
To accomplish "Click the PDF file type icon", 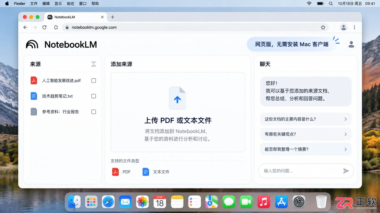I will pyautogui.click(x=115, y=172).
